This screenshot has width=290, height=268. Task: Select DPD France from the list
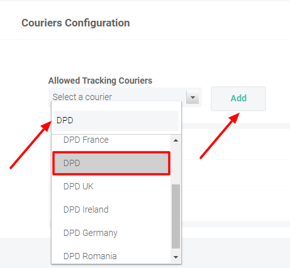(x=111, y=140)
